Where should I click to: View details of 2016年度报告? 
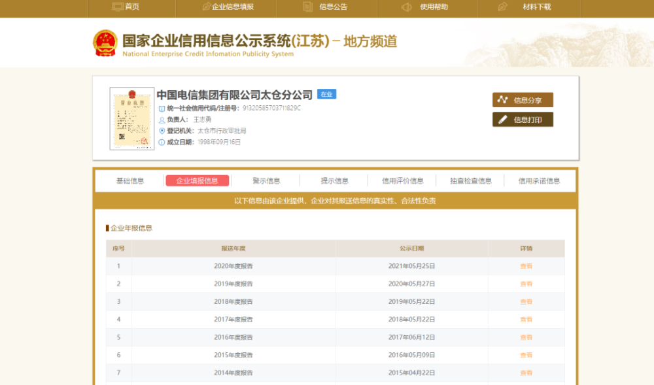coord(526,337)
